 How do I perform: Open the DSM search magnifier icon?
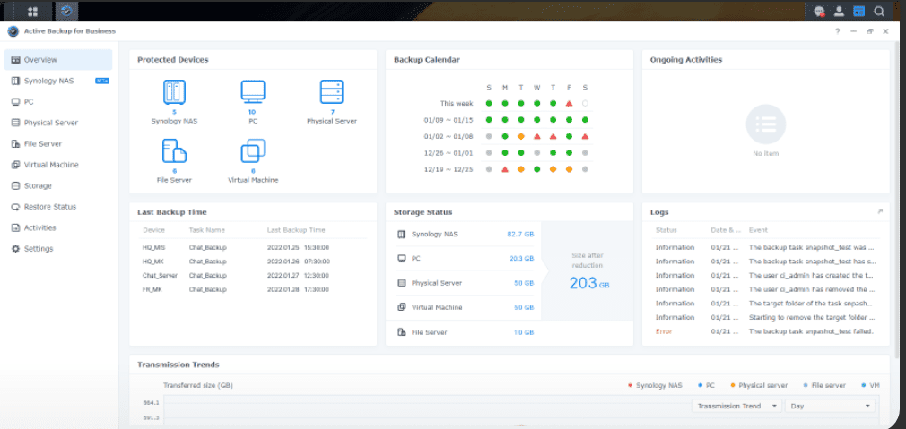879,11
